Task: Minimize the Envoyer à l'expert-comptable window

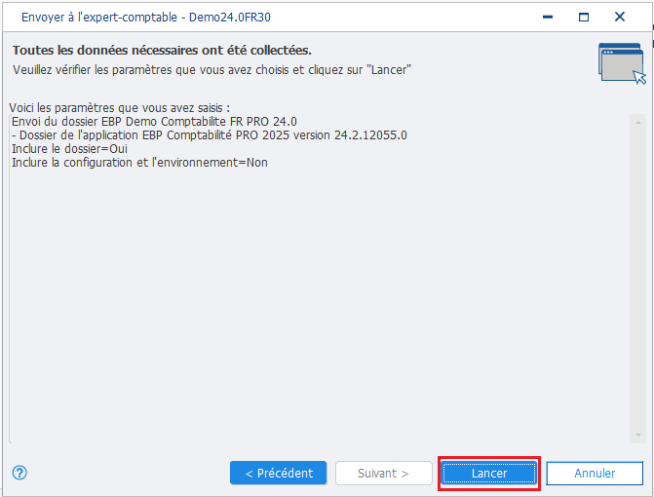Action: point(548,18)
